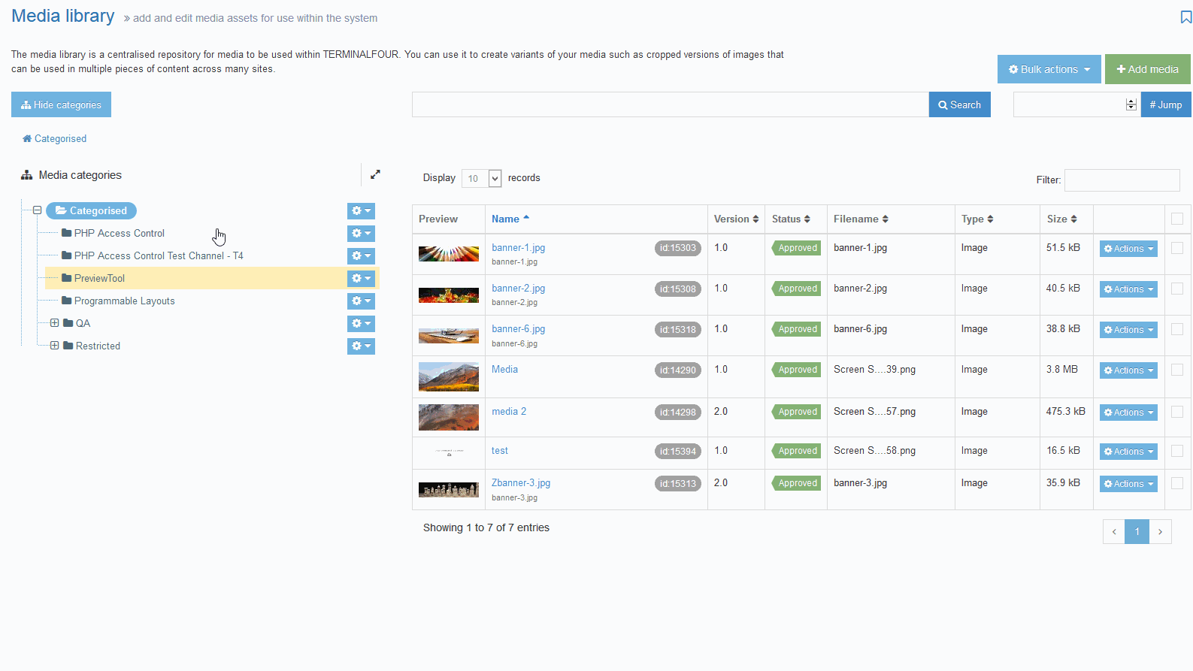Sort table by Type column

pos(998,219)
